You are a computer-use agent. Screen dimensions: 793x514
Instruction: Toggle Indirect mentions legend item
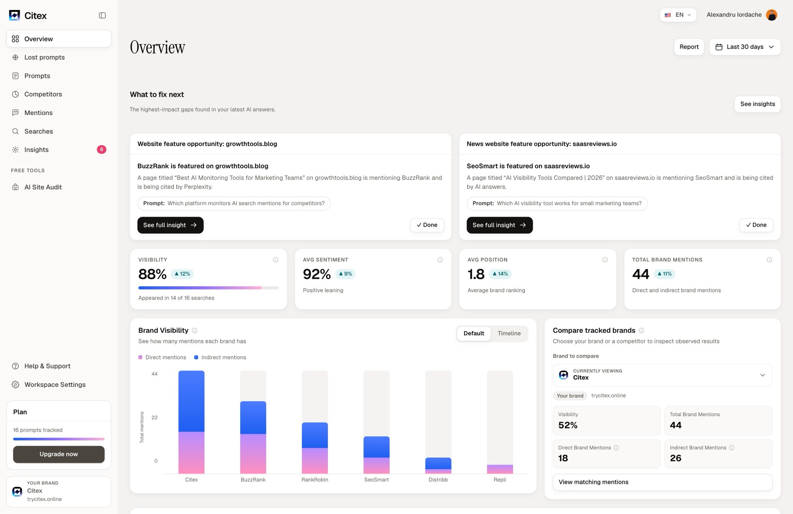(220, 358)
